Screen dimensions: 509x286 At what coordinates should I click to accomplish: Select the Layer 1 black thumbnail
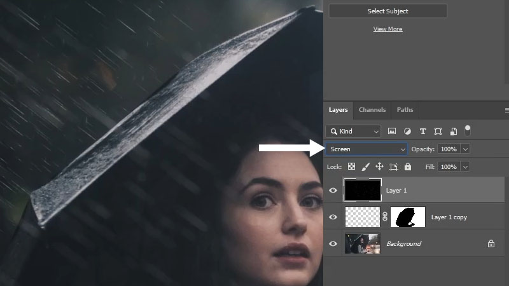pyautogui.click(x=362, y=190)
